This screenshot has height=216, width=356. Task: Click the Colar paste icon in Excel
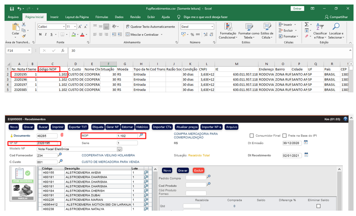click(16, 28)
